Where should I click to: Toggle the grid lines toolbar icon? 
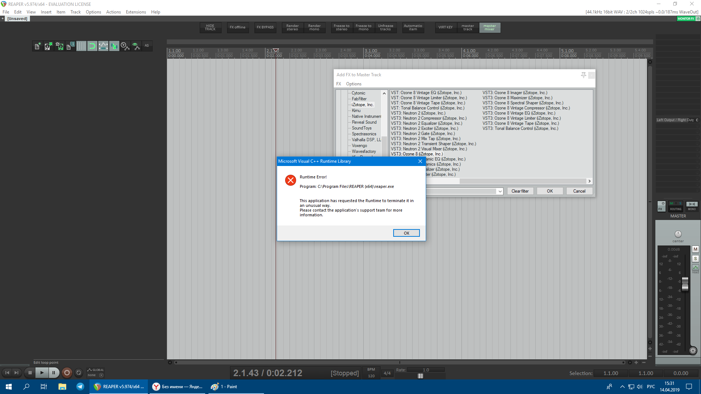[81, 46]
